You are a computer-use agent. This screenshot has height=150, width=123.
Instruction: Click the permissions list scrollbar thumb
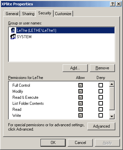[112, 98]
